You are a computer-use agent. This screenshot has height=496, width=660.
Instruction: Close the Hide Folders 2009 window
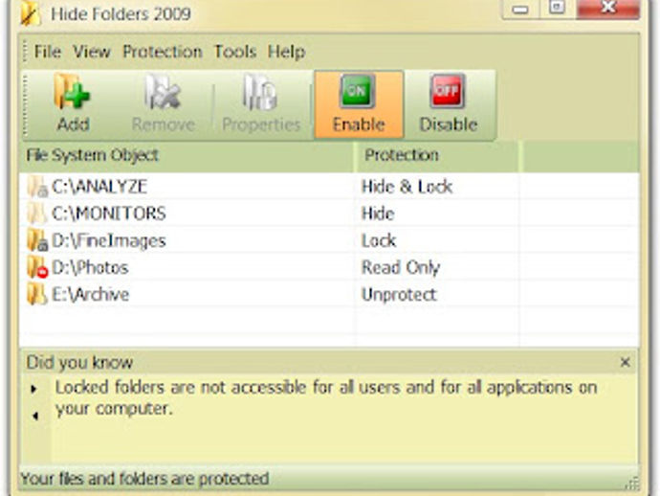pos(607,8)
